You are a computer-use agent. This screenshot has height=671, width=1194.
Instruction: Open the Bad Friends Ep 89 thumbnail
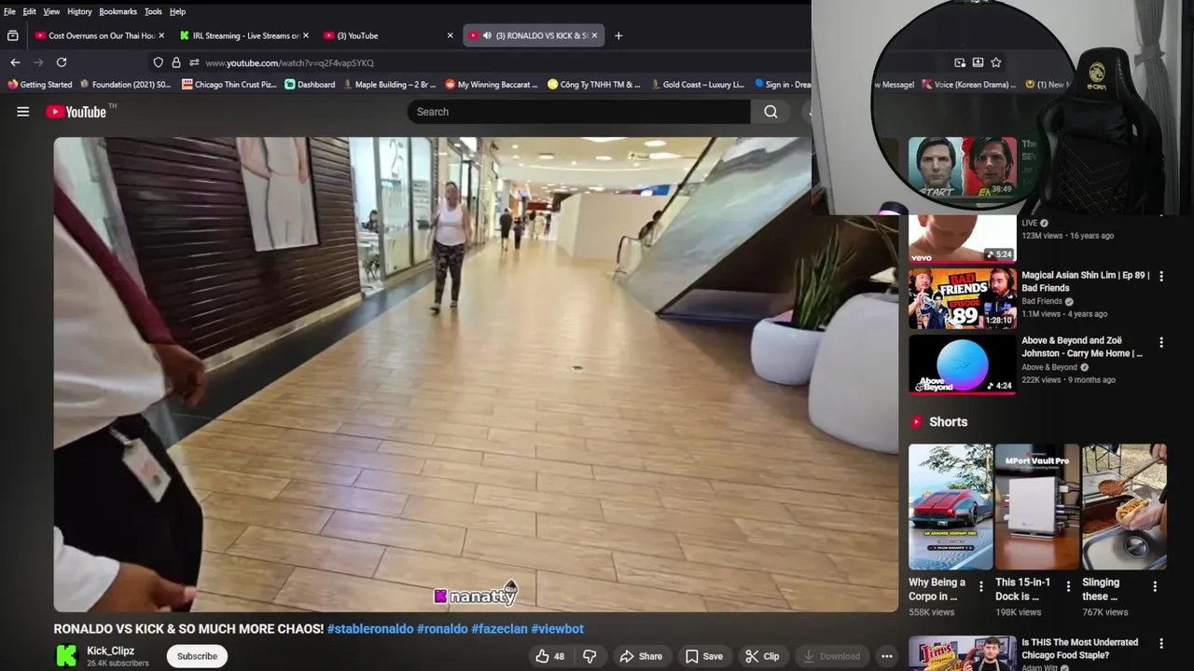pos(962,298)
